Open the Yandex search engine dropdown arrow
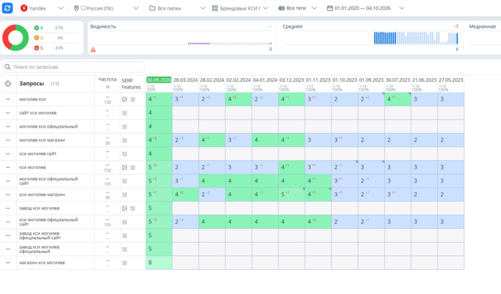The width and height of the screenshot is (501, 294). click(x=61, y=8)
